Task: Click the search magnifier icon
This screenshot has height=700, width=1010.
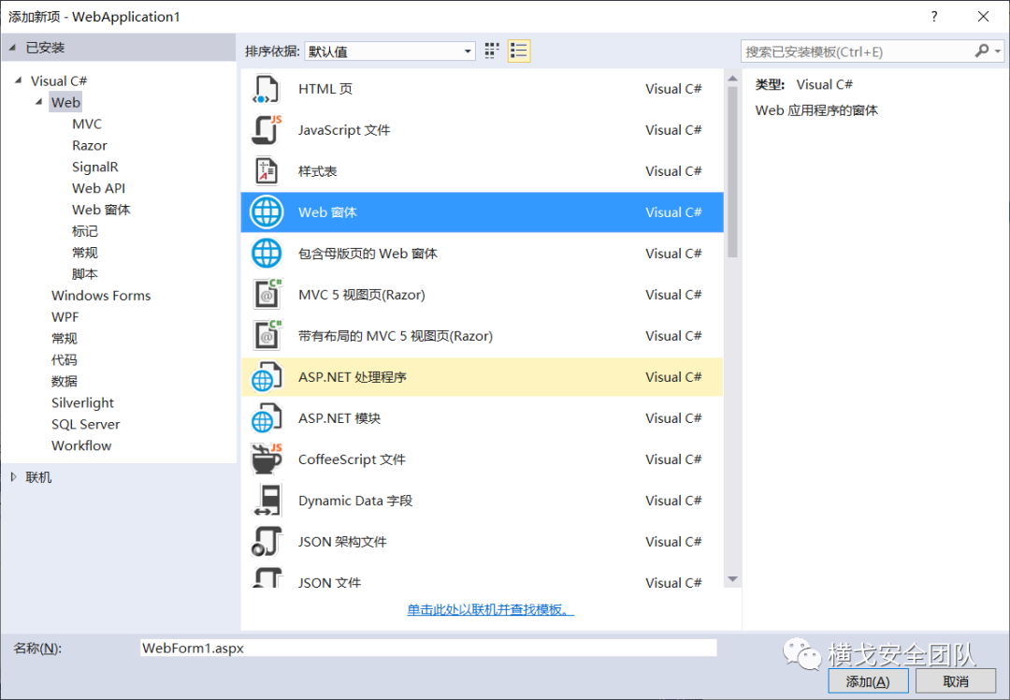Action: pyautogui.click(x=982, y=51)
